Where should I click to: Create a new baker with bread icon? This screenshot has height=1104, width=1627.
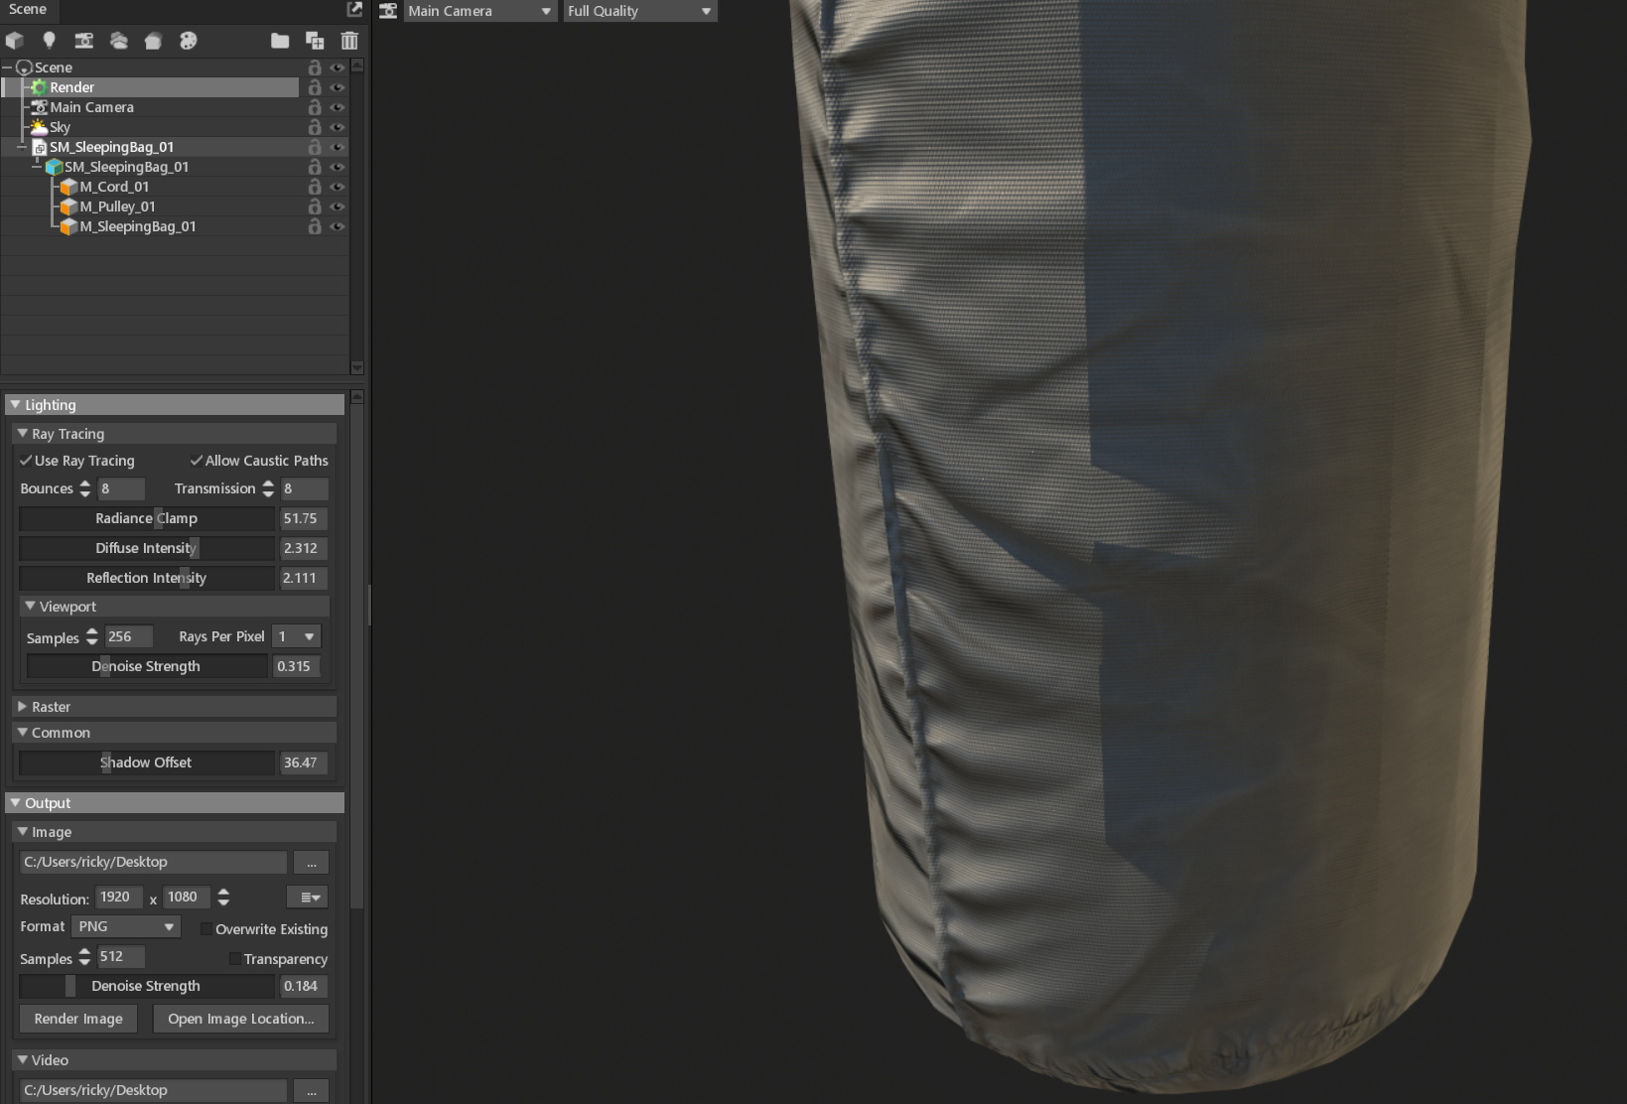[153, 41]
